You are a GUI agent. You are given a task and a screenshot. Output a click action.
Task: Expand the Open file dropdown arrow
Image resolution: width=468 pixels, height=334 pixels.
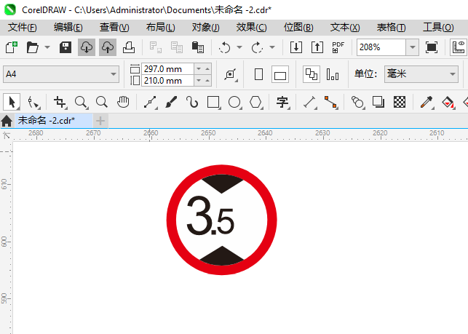tap(47, 47)
